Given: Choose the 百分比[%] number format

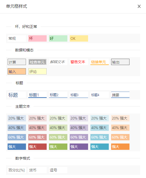Looking at the screenshot, I should tap(17, 170).
